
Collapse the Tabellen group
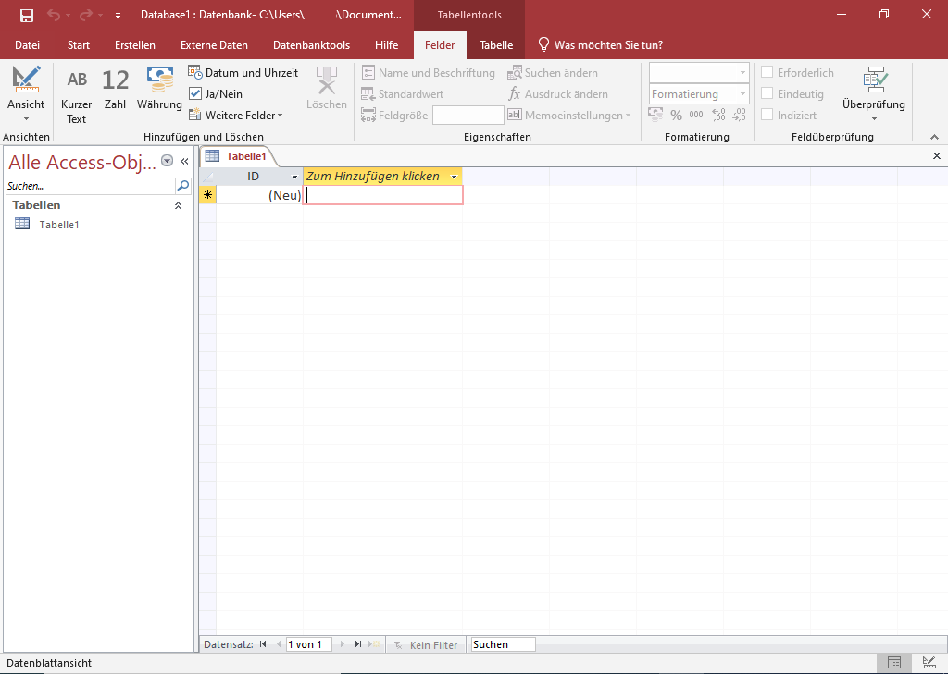coord(178,205)
